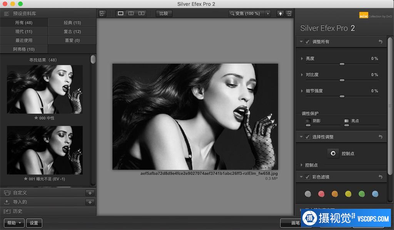Add a new 自定义 custom preset

click(x=90, y=193)
